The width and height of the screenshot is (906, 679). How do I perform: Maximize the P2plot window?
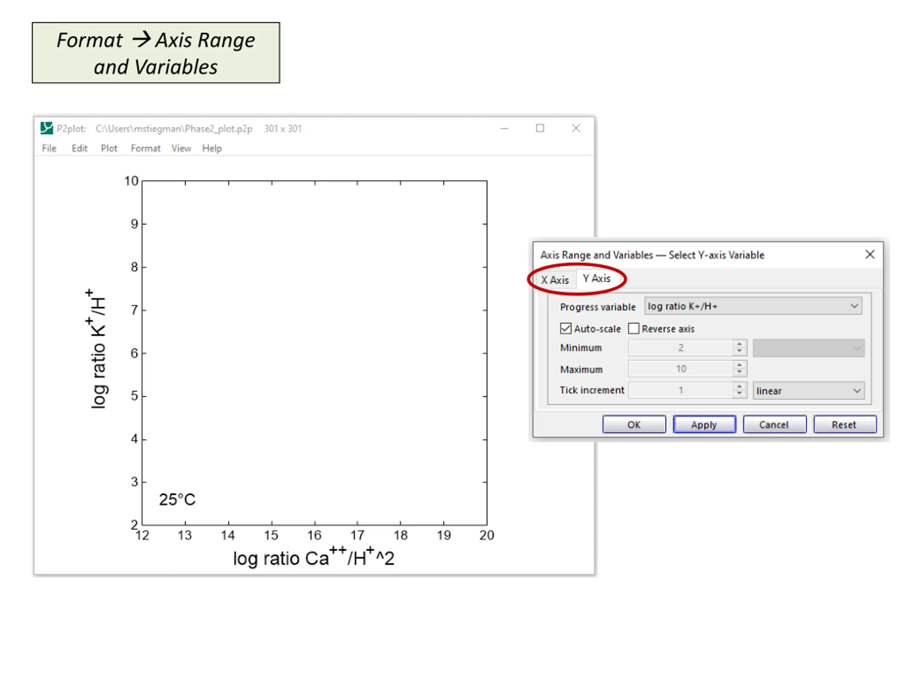(540, 128)
